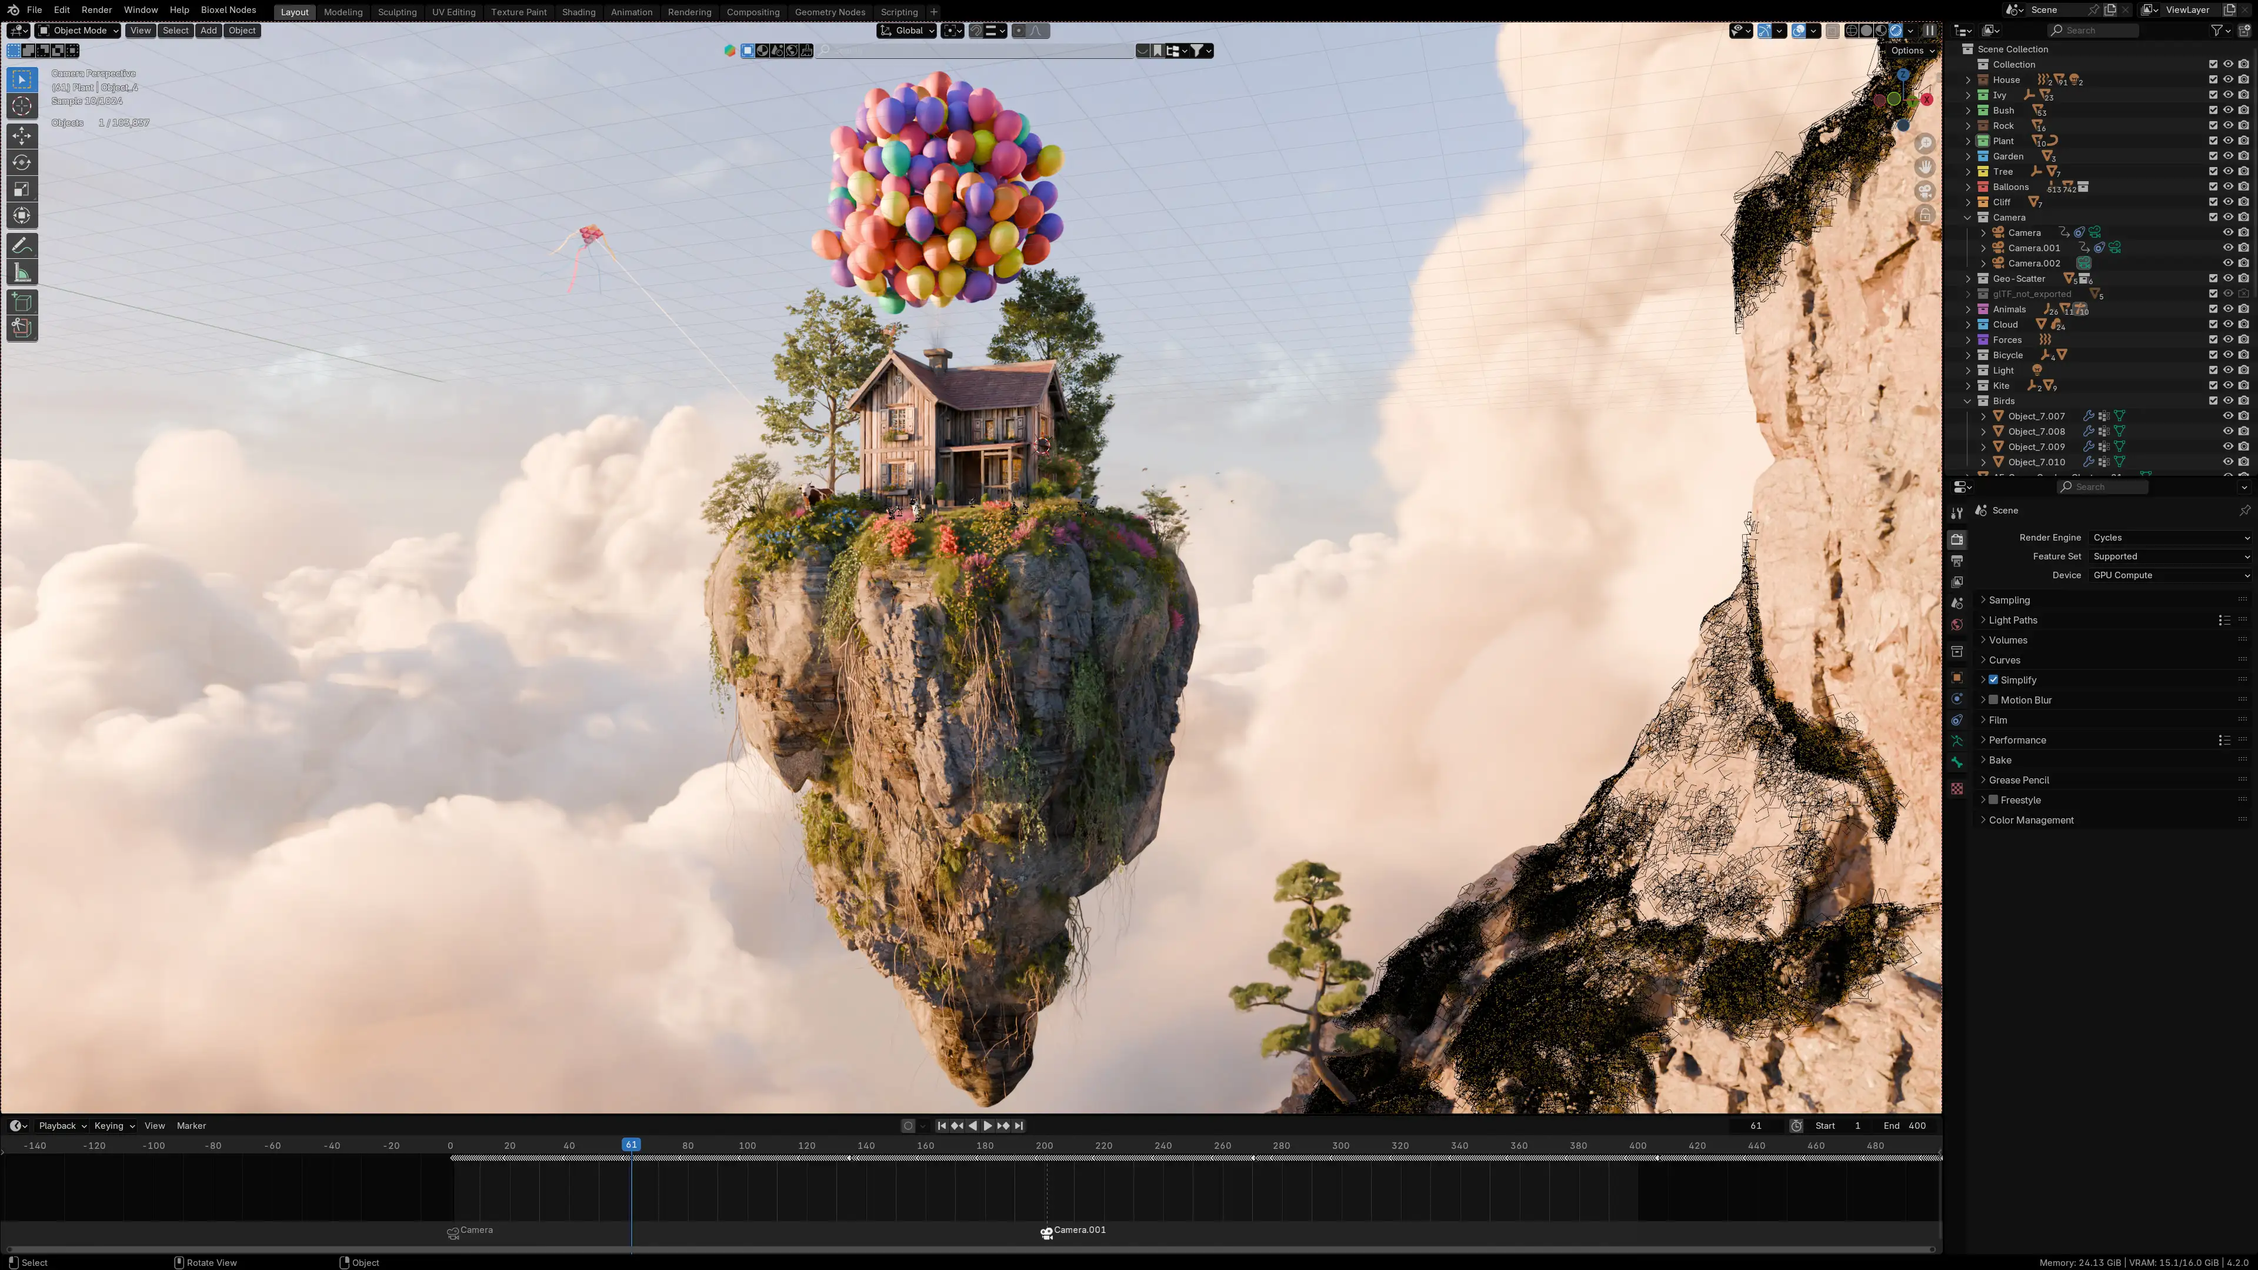Expand the House collection in outliner
Viewport: 2258px width, 1270px height.
pos(1968,80)
